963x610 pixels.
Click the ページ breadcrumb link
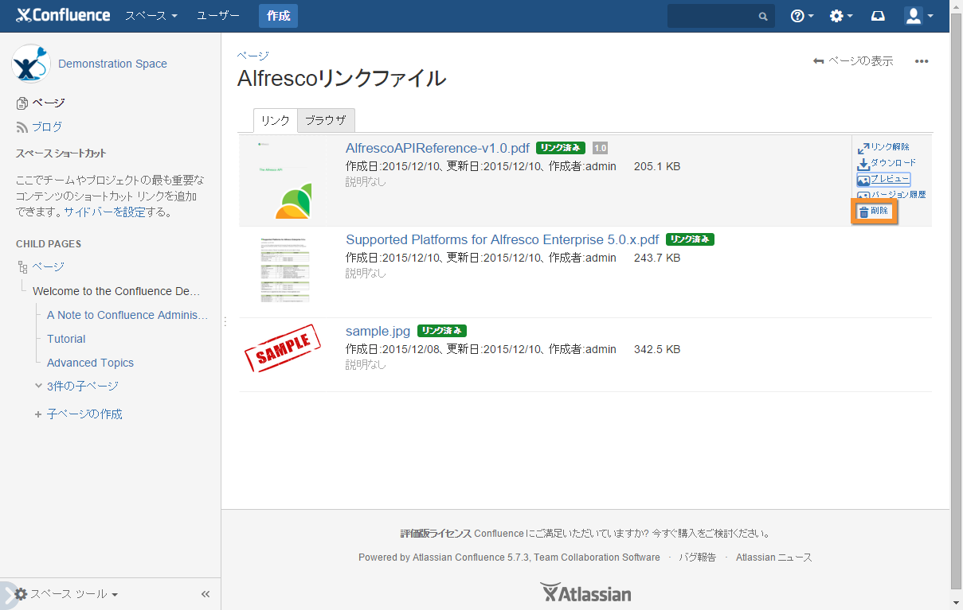click(252, 55)
